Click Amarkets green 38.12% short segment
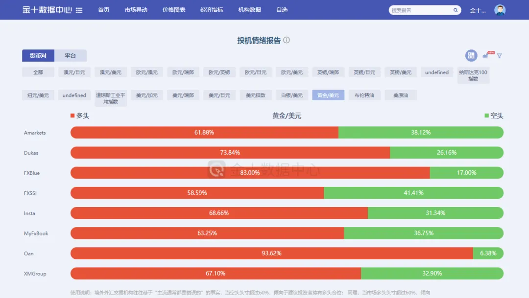The image size is (529, 298). click(x=421, y=133)
